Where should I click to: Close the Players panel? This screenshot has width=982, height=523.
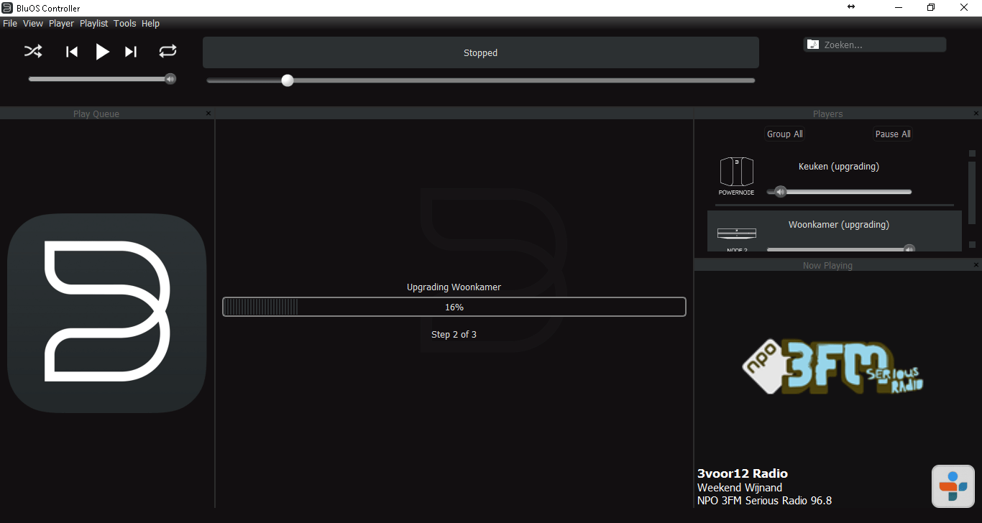pyautogui.click(x=976, y=114)
